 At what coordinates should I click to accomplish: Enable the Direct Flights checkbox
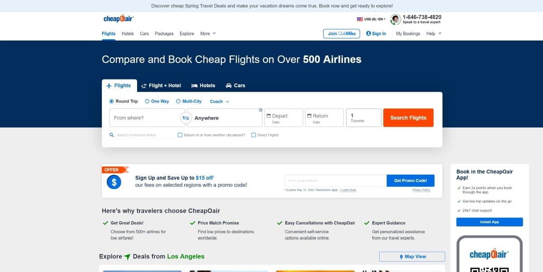253,135
